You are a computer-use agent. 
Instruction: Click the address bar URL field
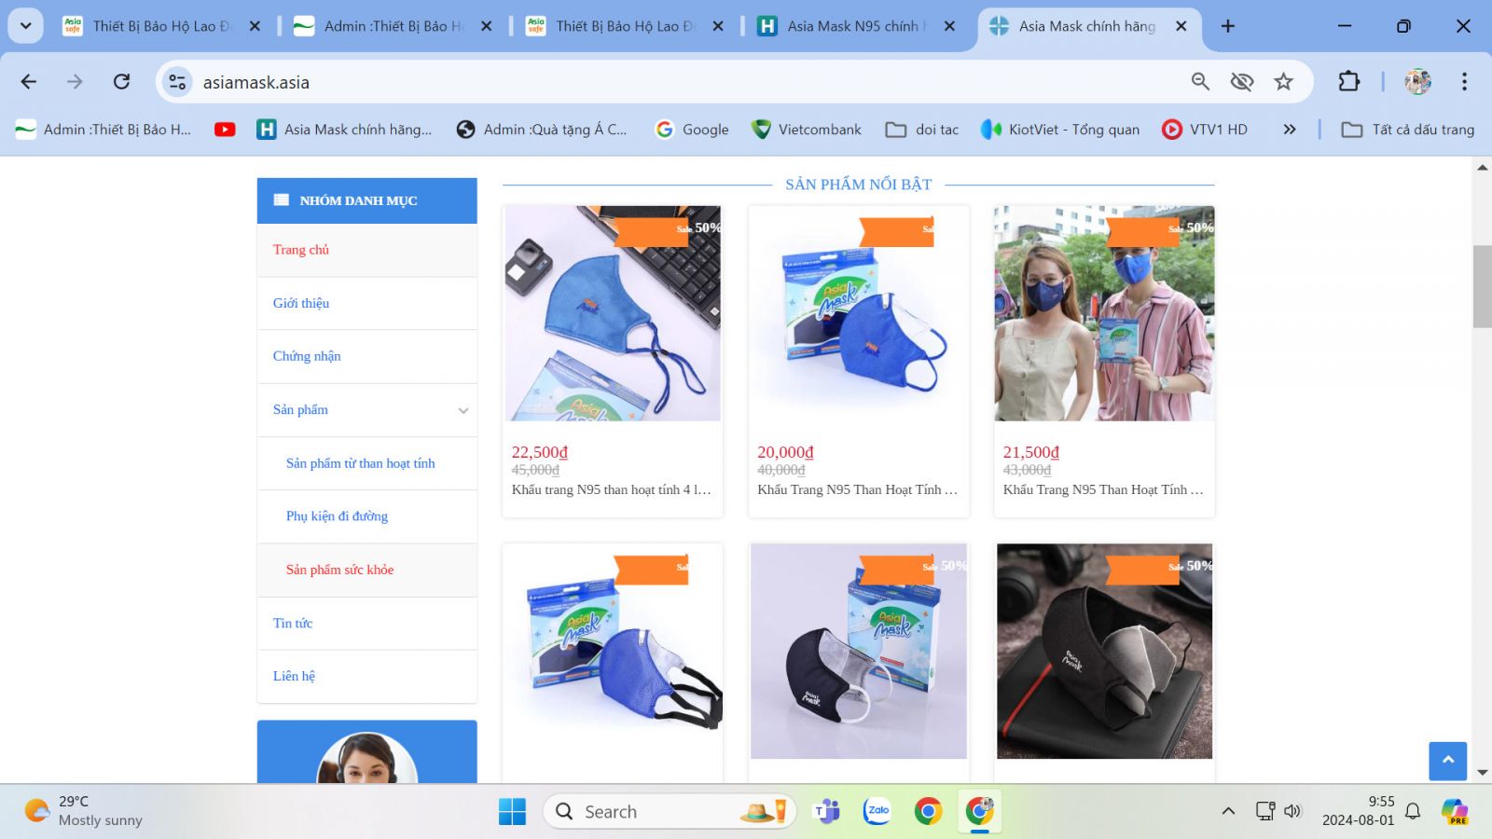coord(690,82)
